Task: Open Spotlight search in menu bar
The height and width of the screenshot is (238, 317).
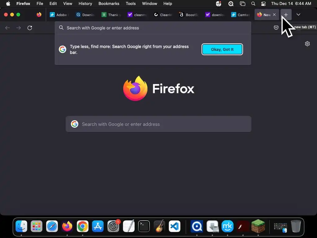Action: [253, 3]
